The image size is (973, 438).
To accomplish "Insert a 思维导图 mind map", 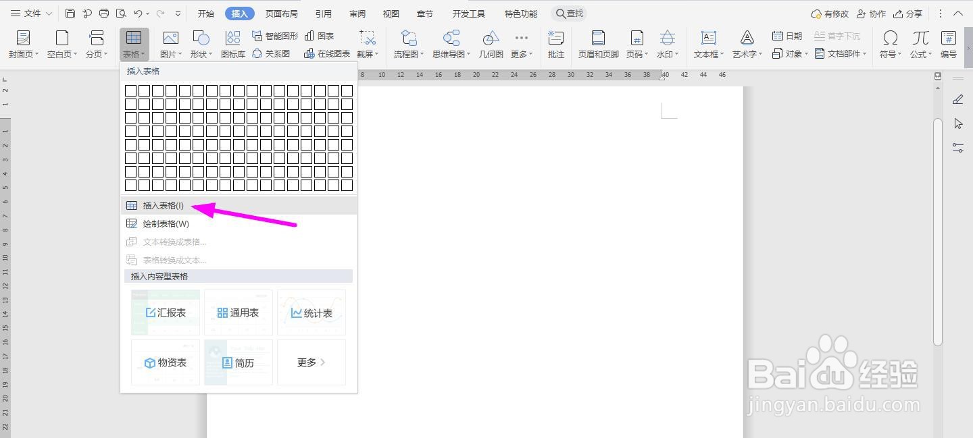I will pyautogui.click(x=451, y=44).
